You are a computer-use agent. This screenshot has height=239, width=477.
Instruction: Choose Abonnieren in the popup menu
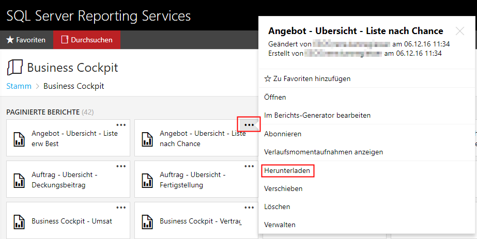pyautogui.click(x=283, y=134)
